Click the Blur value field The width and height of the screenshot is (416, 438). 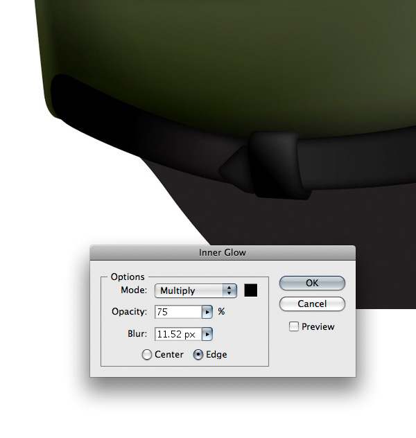[178, 334]
